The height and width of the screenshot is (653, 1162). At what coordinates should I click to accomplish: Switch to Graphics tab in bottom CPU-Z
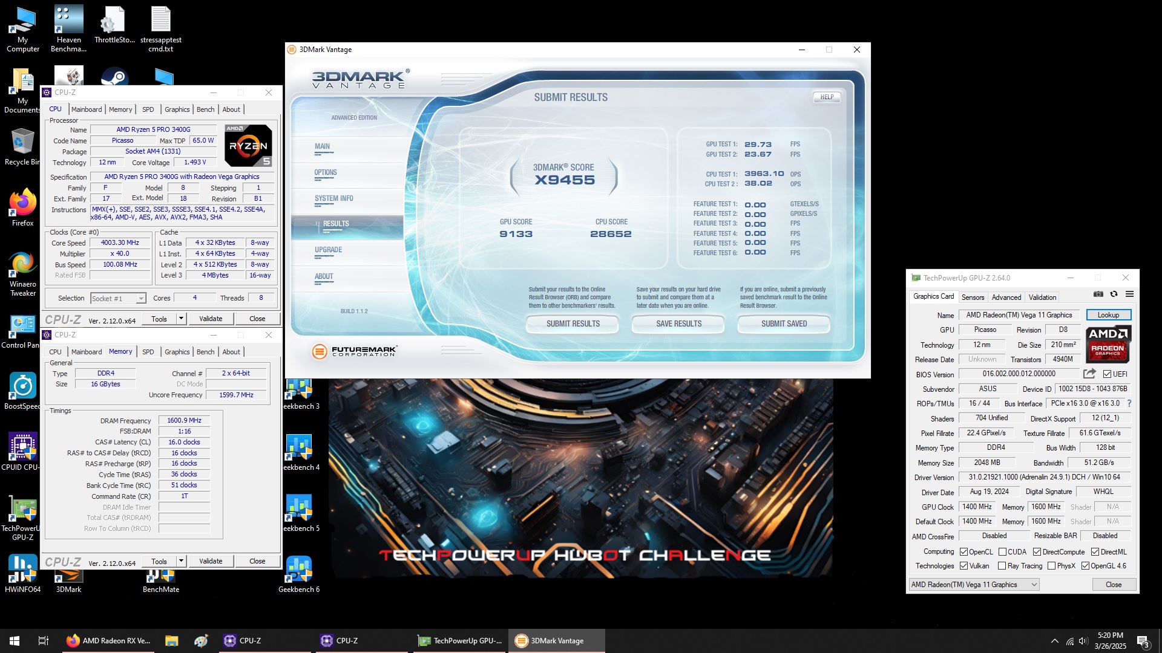point(177,352)
